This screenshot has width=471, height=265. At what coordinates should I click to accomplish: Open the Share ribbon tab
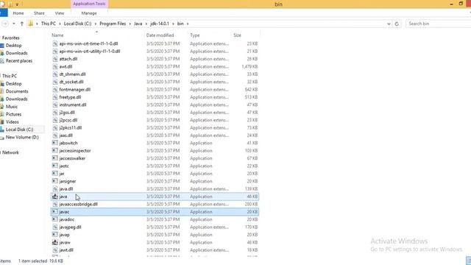pyautogui.click(x=39, y=13)
